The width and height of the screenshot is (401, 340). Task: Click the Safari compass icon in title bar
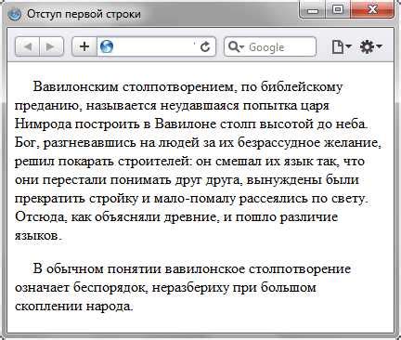tap(15, 14)
